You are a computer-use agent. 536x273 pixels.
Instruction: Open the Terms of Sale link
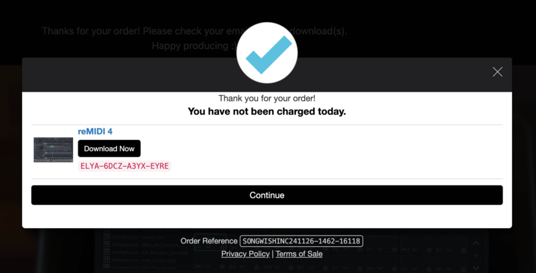coord(299,254)
